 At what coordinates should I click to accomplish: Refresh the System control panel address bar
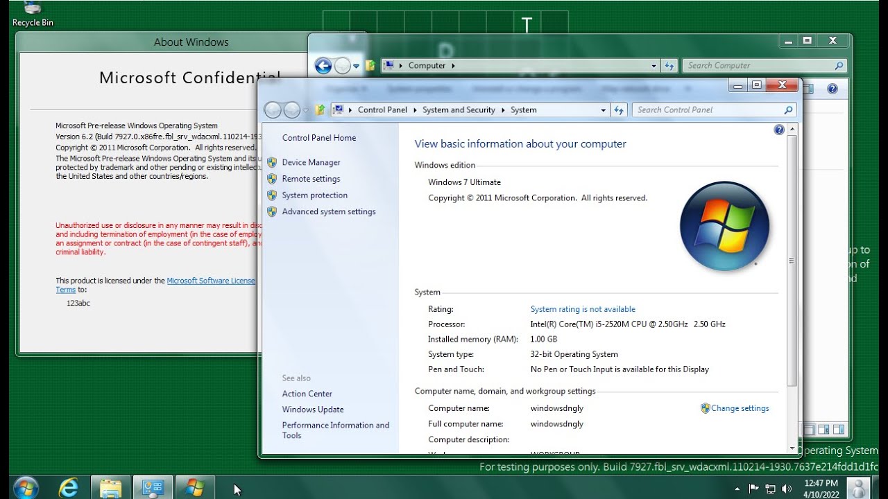pos(619,110)
